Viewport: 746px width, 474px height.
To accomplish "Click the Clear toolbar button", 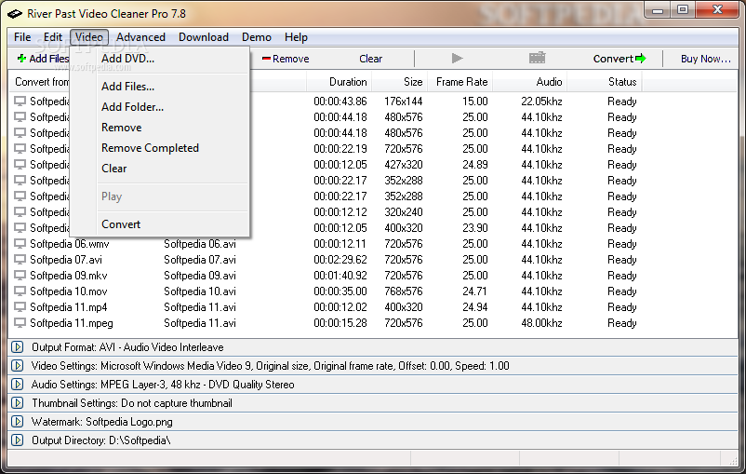I will pos(370,59).
